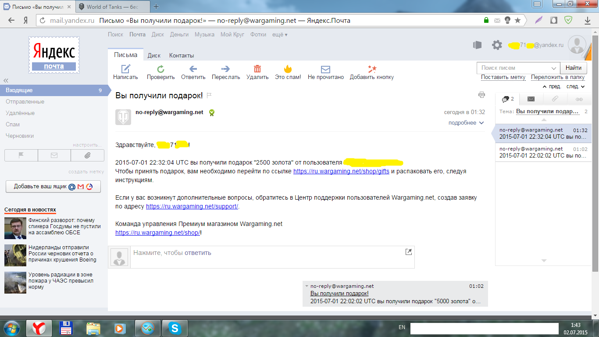Switch to the World of Tanks browser tab
Image resolution: width=599 pixels, height=337 pixels.
[113, 7]
